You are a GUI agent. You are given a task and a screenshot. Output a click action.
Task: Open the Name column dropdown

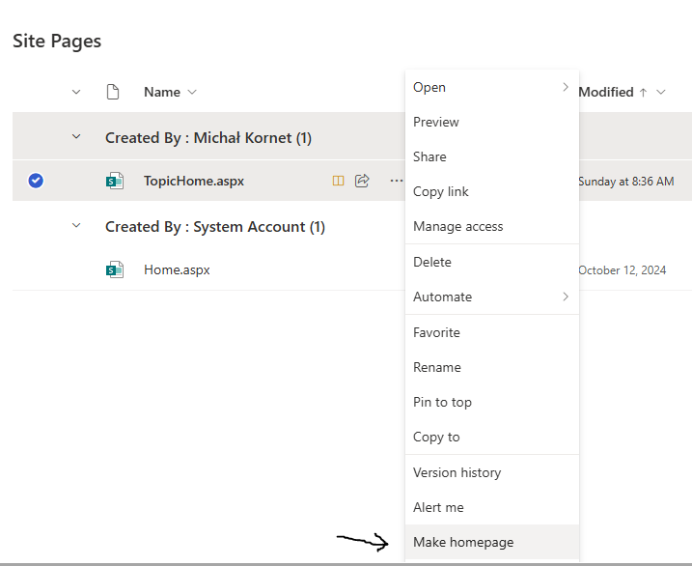click(192, 93)
